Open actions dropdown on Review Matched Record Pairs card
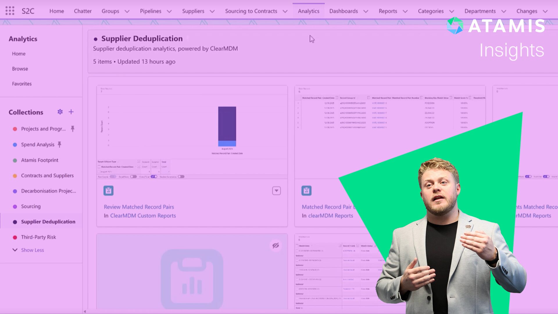 tap(276, 191)
